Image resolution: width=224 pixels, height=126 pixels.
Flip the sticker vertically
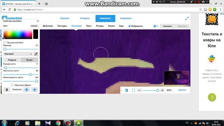[x=35, y=90]
